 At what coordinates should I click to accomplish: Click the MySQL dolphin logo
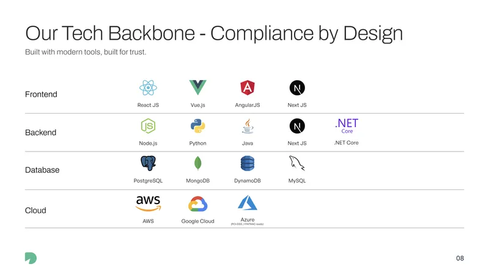click(x=297, y=163)
